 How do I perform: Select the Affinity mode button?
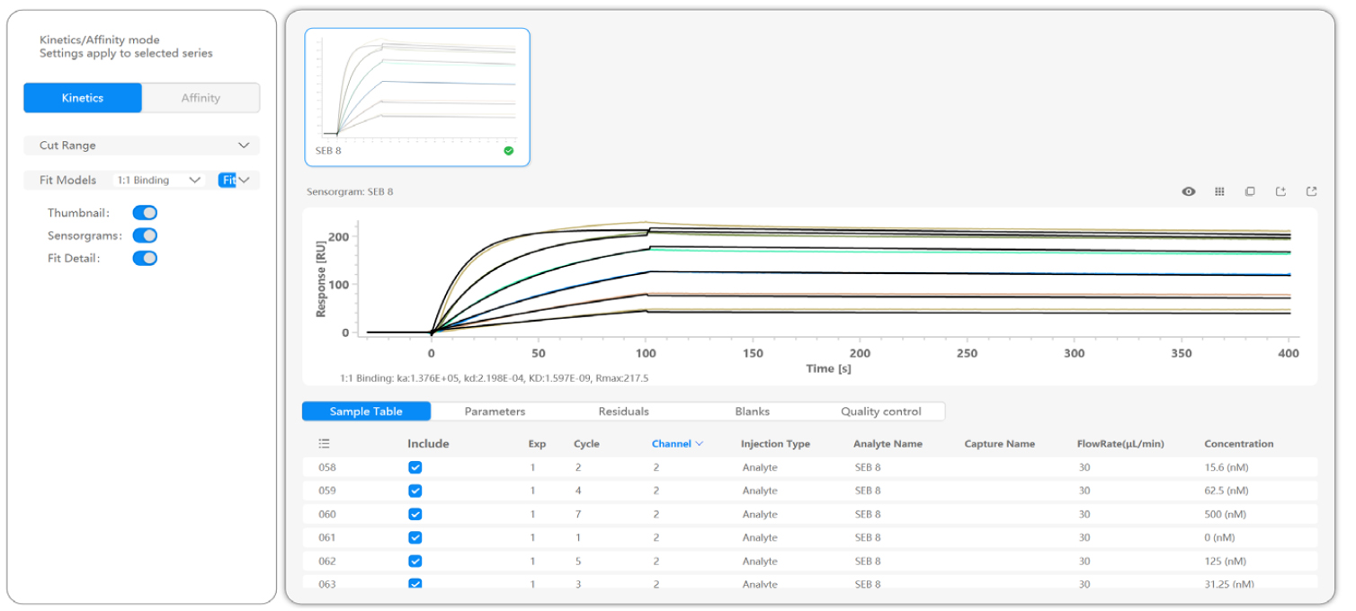pos(201,98)
